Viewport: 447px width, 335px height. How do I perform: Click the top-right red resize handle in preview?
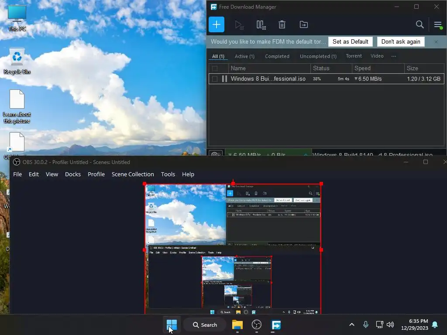321,184
